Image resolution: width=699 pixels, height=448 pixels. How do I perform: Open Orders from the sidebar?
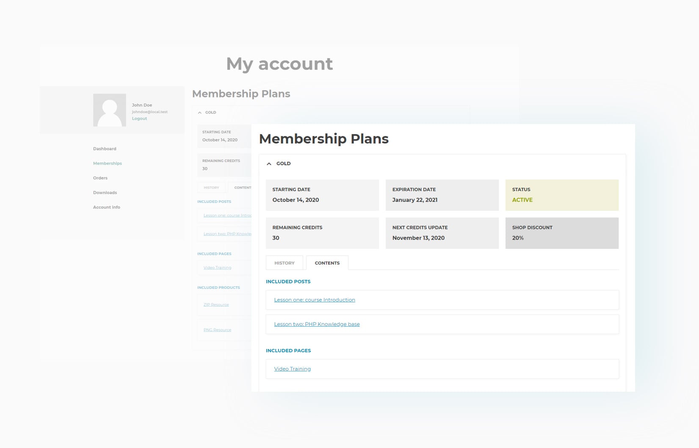(100, 178)
